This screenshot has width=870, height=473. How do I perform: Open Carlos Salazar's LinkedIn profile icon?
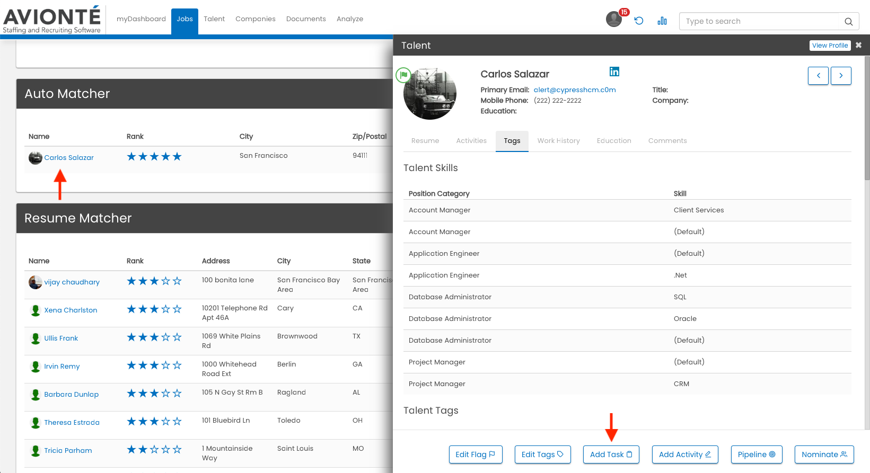coord(614,72)
